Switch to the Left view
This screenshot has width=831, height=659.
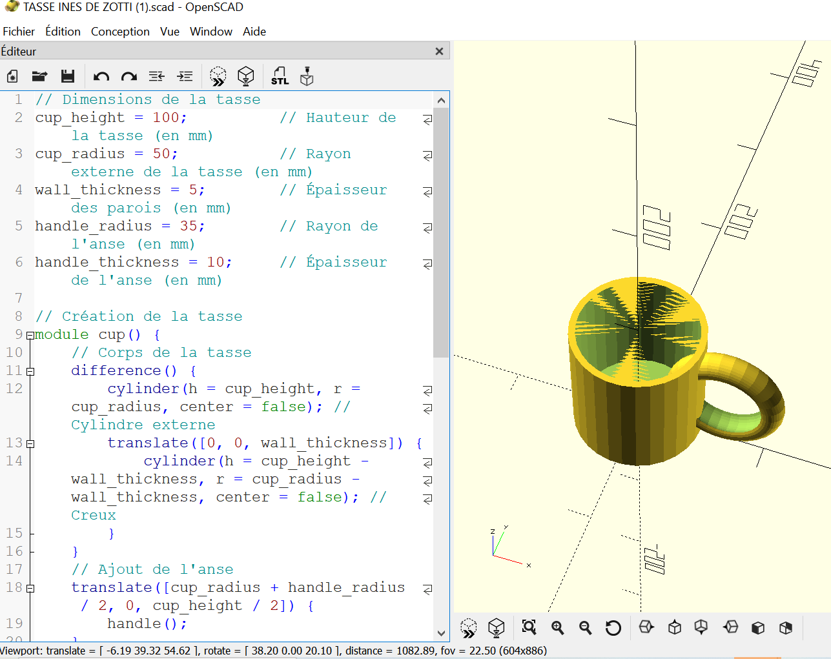point(730,627)
